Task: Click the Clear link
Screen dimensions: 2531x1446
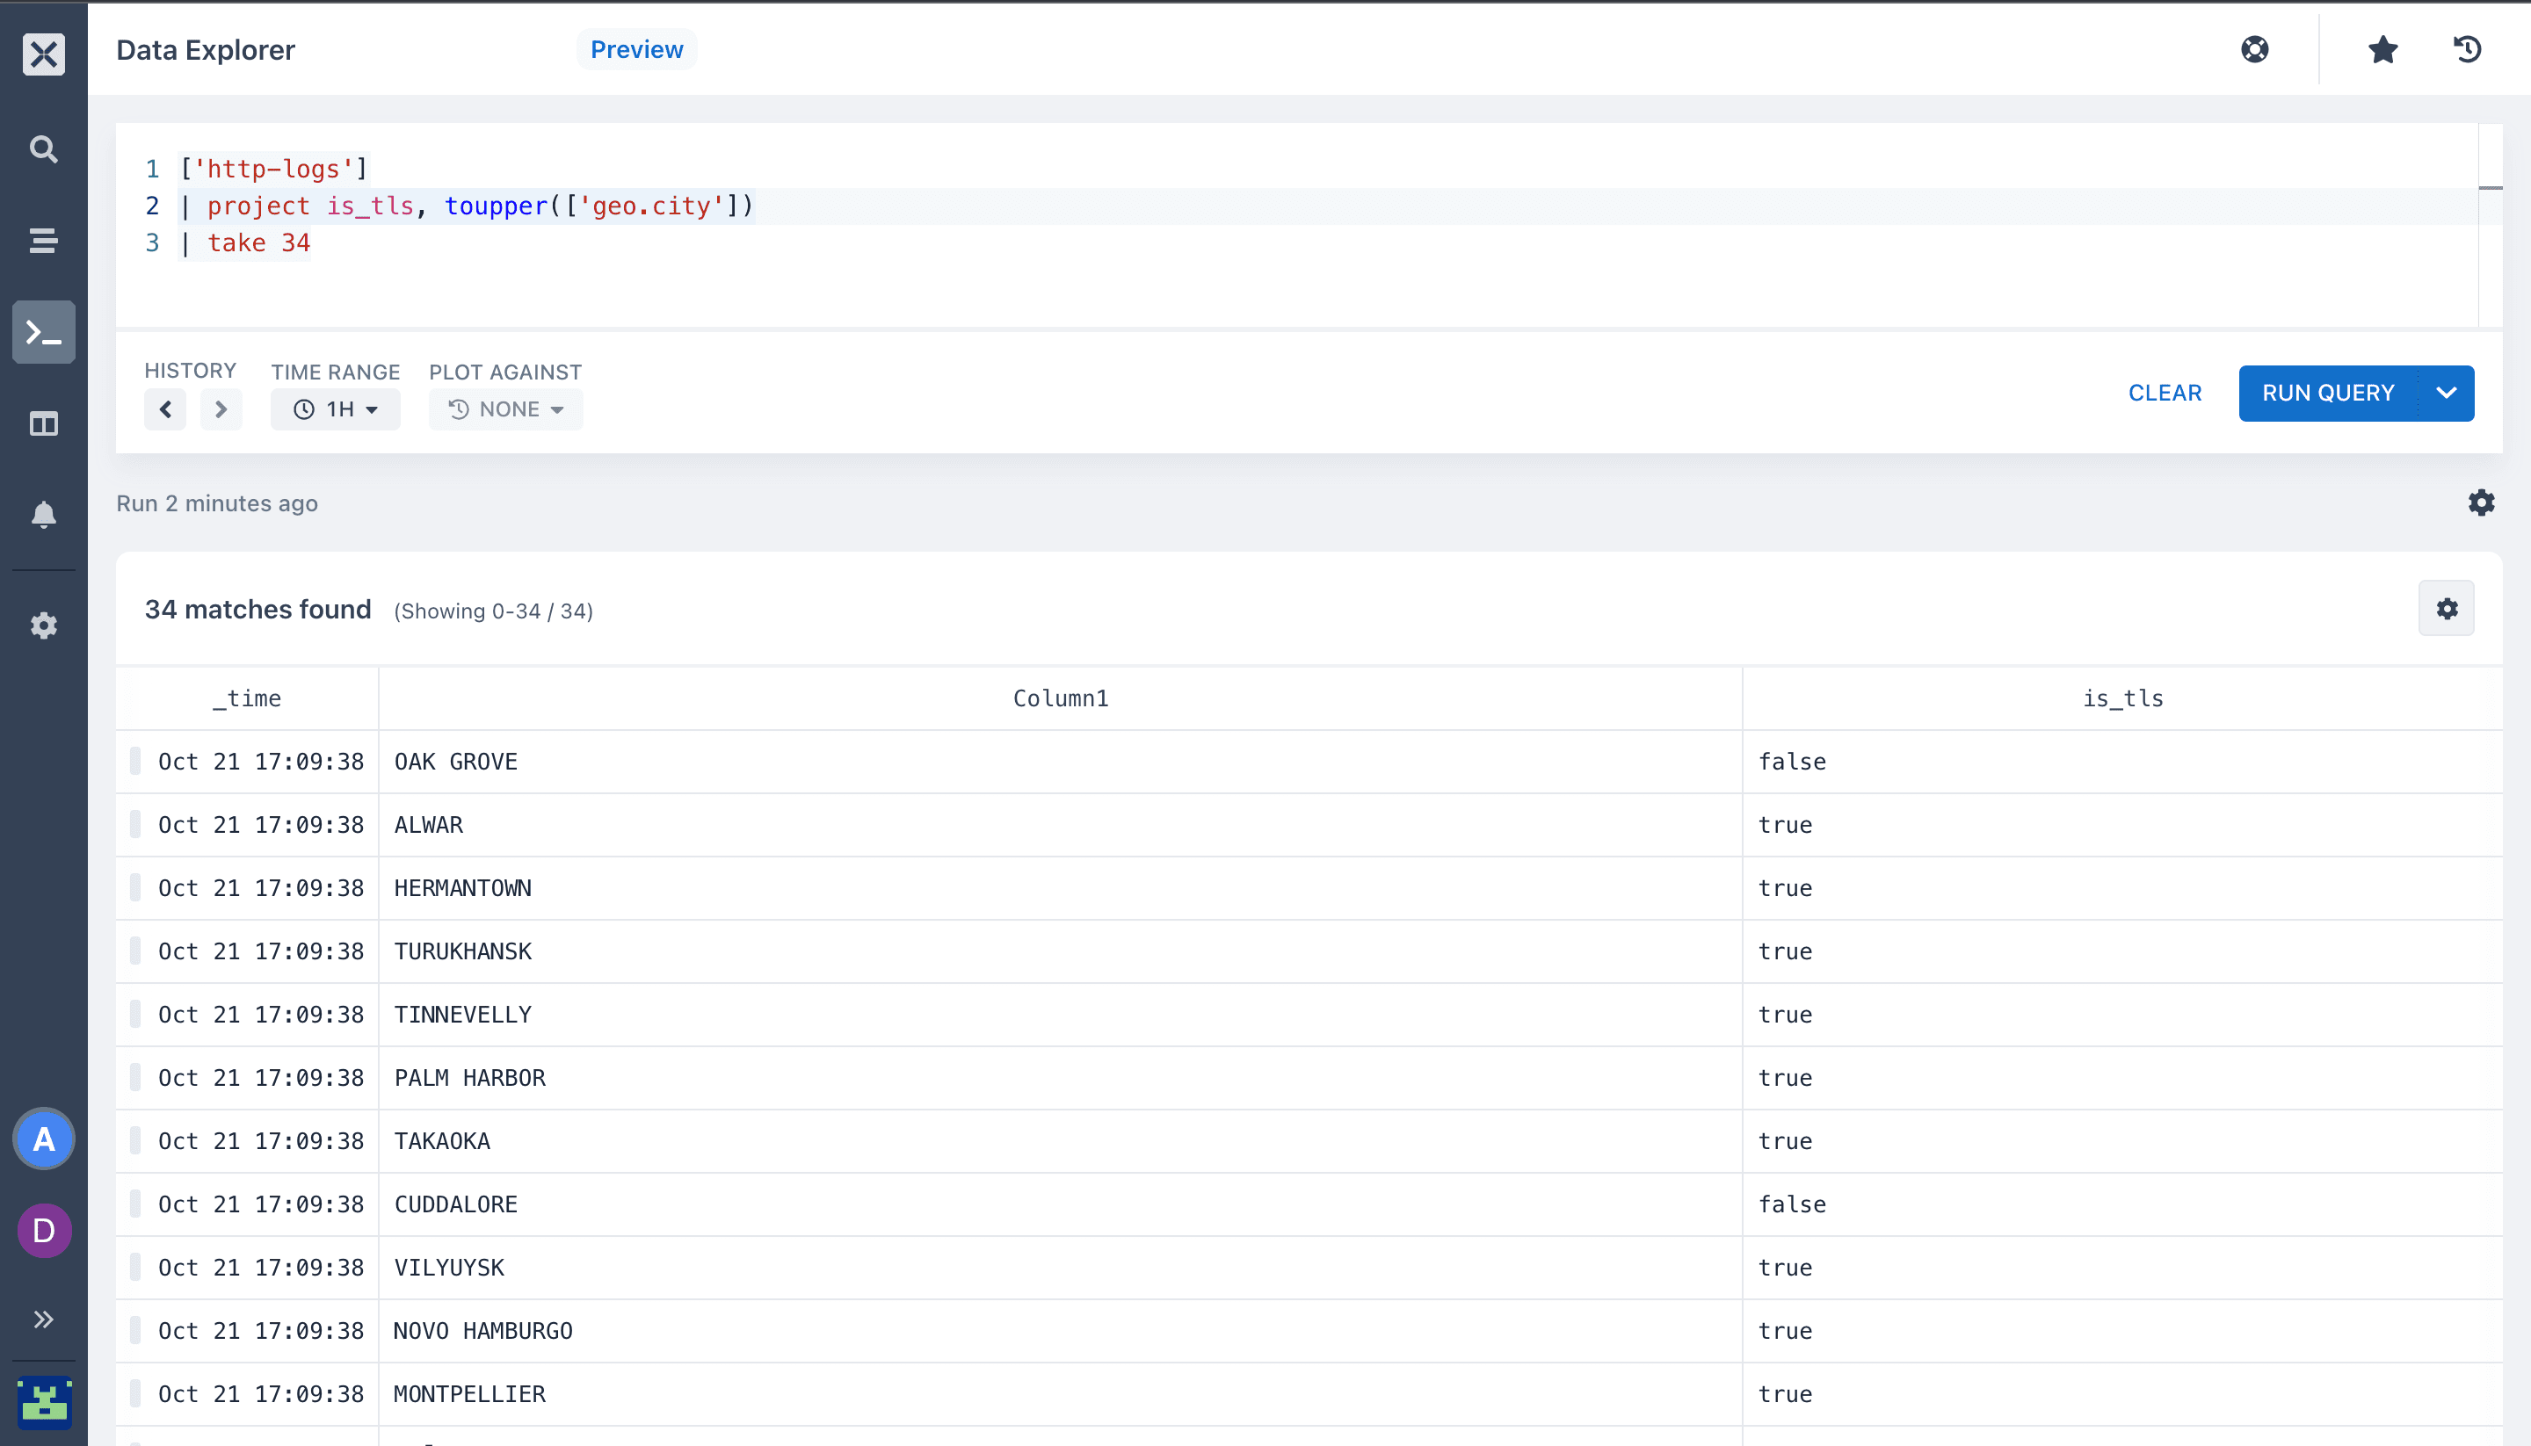Action: (2165, 394)
